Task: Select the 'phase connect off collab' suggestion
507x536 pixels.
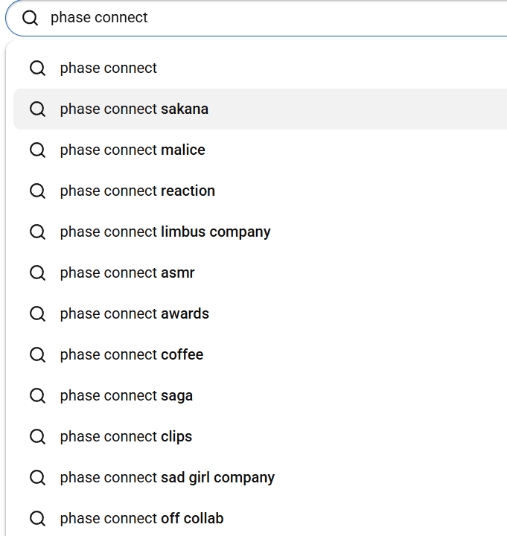Action: pyautogui.click(x=141, y=519)
